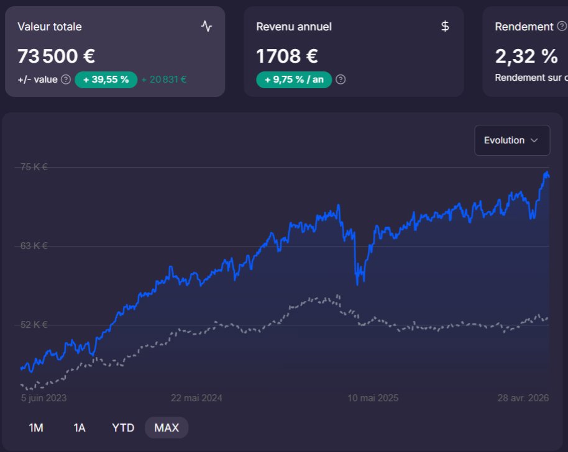
Task: Click the 2,32 % yield figure
Action: tap(526, 56)
